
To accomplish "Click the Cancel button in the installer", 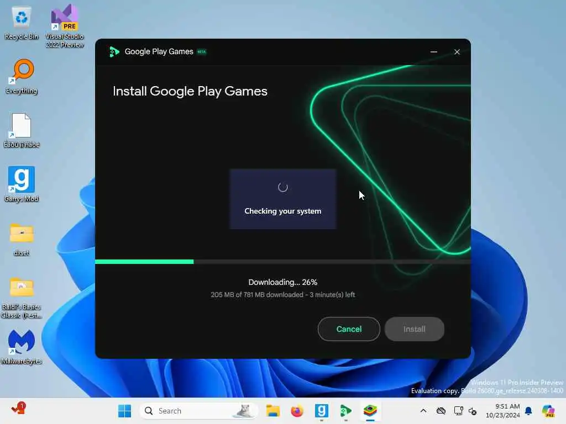I will tap(349, 329).
